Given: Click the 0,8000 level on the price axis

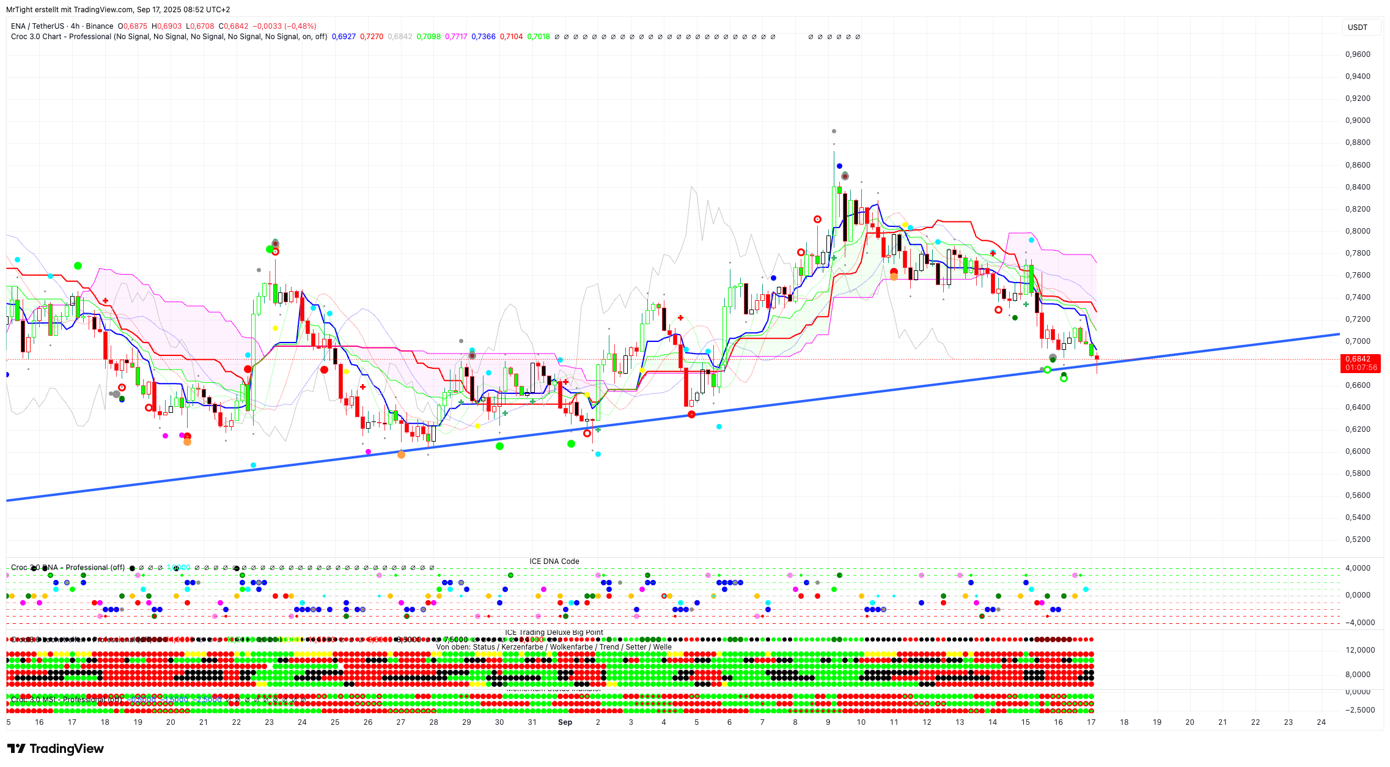Looking at the screenshot, I should (x=1358, y=231).
